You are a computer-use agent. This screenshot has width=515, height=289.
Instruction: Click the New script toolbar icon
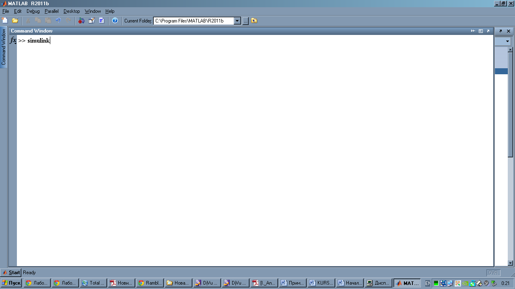(5, 20)
